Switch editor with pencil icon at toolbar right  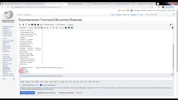pyautogui.click(x=170, y=25)
